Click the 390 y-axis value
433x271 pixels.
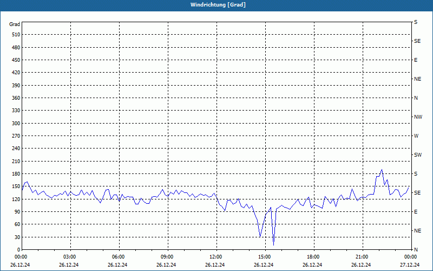click(x=16, y=86)
